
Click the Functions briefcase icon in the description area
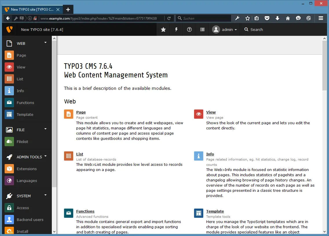click(x=69, y=213)
